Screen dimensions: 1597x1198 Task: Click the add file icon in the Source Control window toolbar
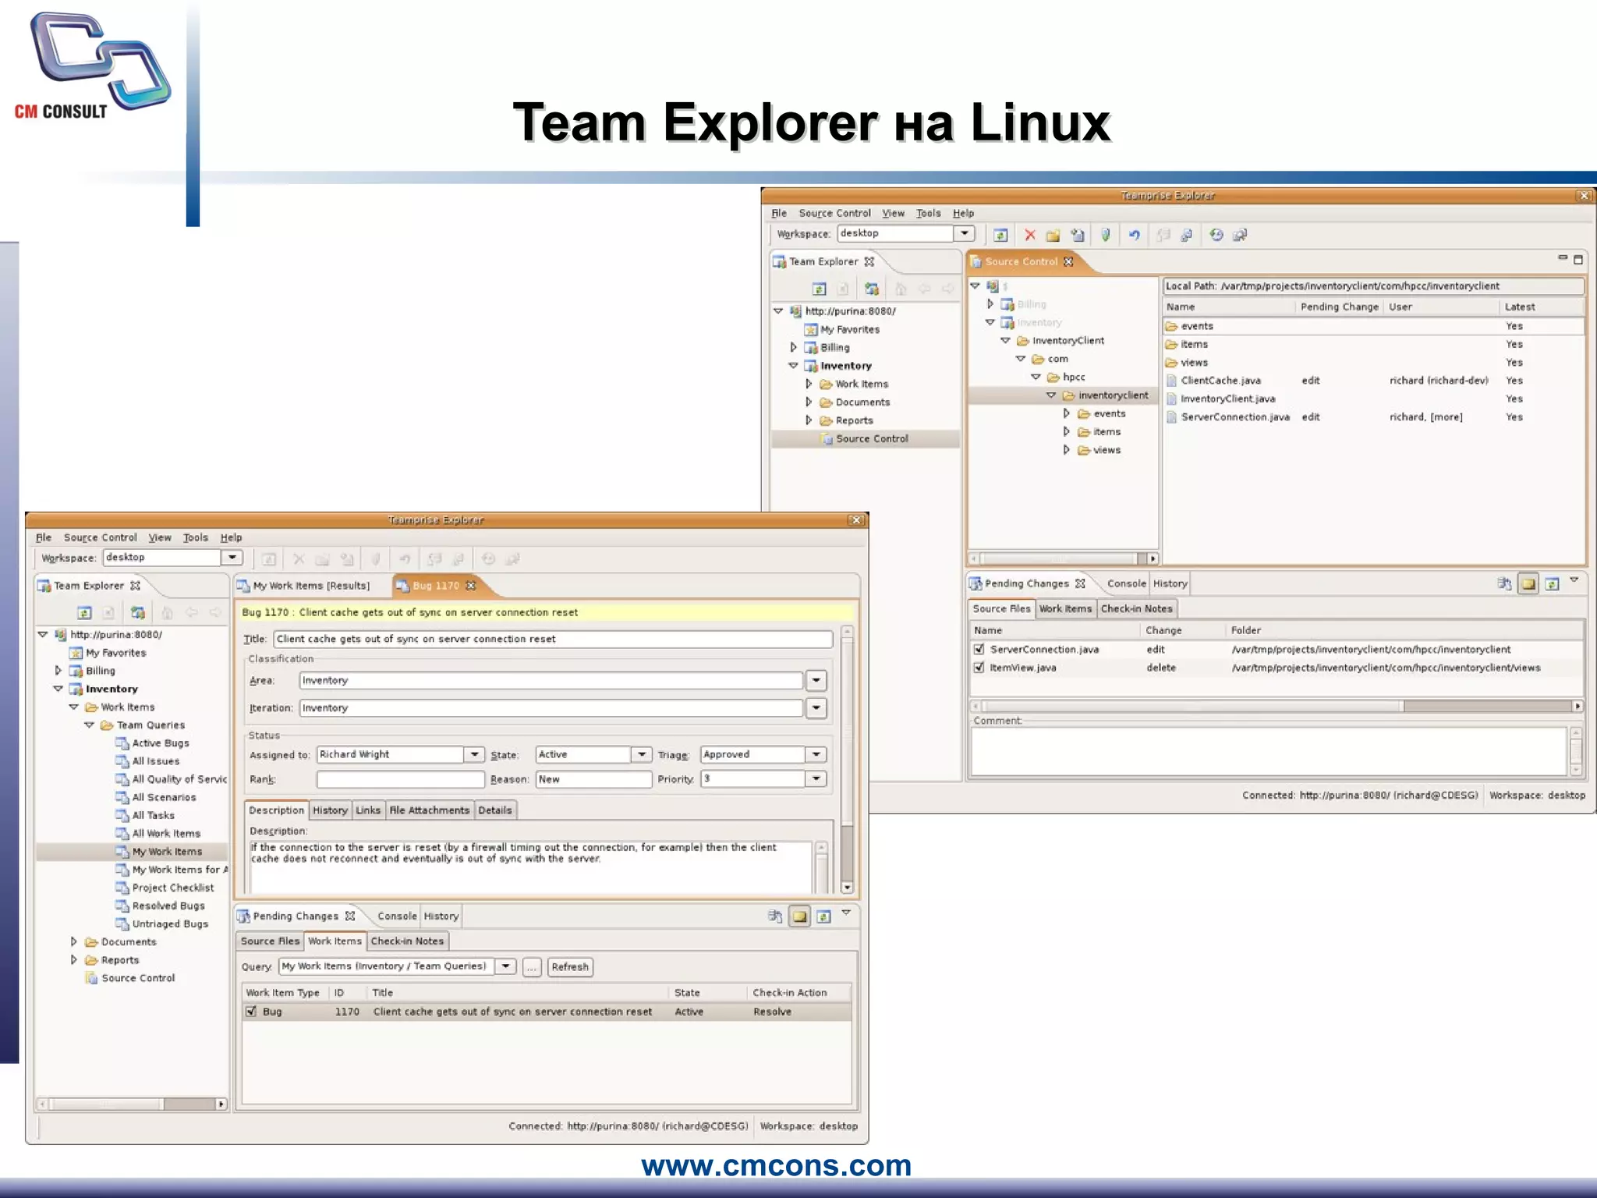(x=1078, y=235)
